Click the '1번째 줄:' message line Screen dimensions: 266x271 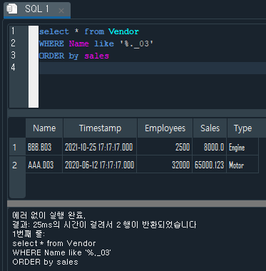click(29, 234)
